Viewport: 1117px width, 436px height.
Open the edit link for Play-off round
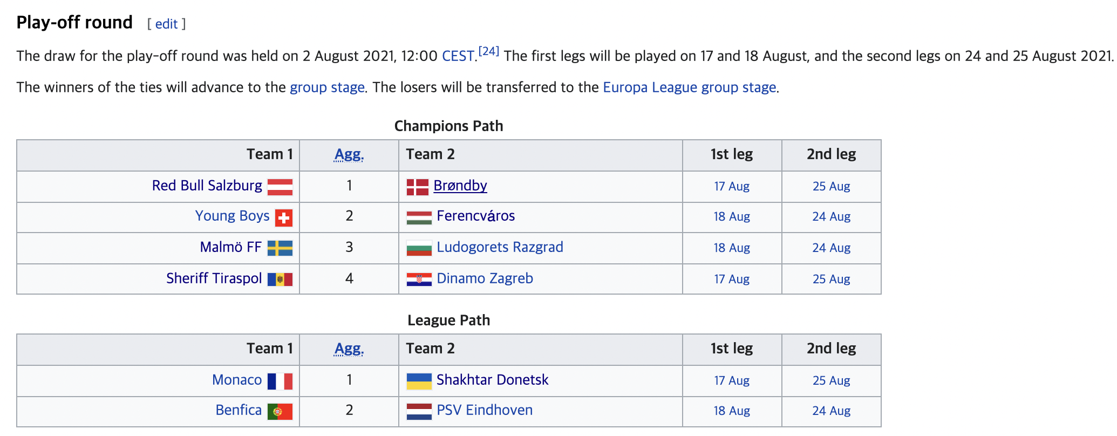pyautogui.click(x=166, y=24)
